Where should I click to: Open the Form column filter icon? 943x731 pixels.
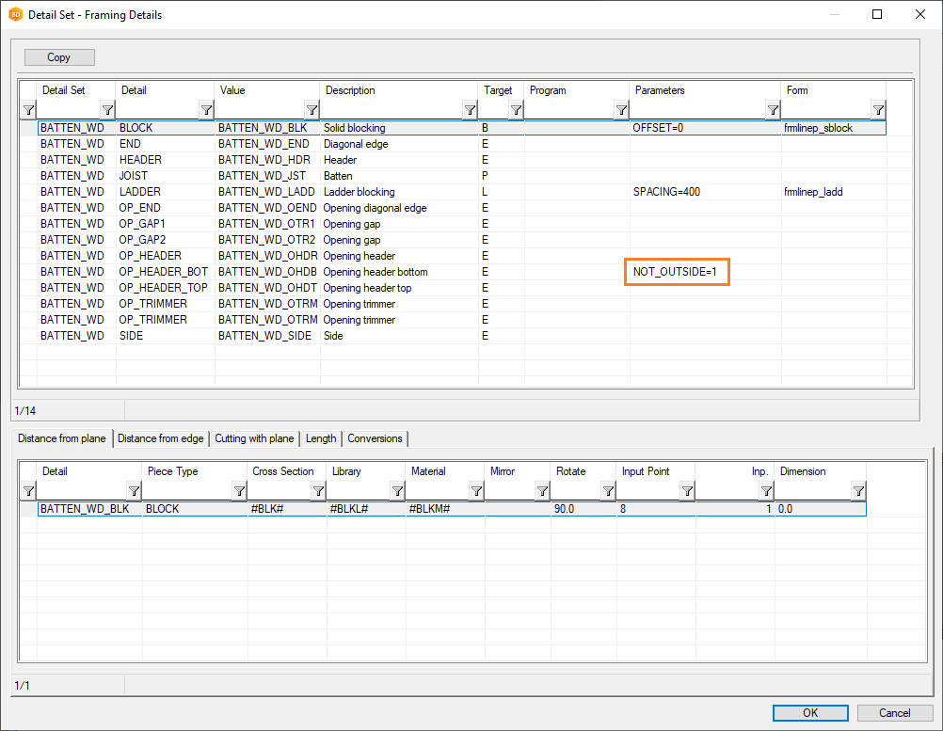coord(878,110)
